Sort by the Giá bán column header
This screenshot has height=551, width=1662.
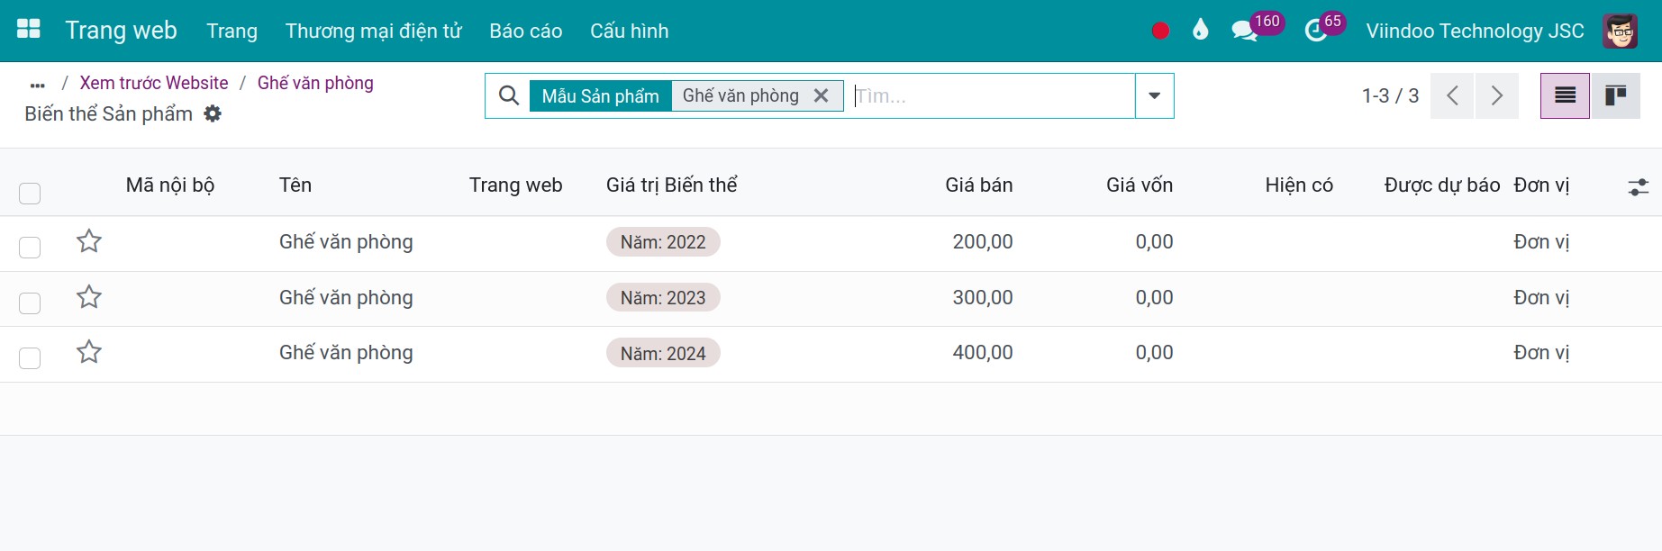pos(979,185)
